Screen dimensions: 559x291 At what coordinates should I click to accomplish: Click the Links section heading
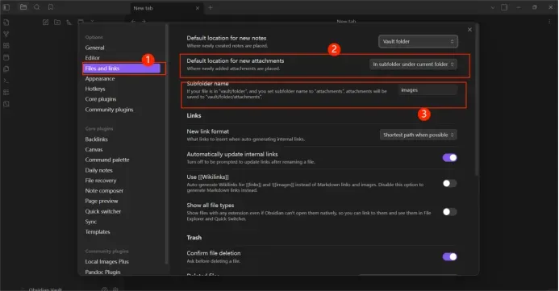(194, 116)
